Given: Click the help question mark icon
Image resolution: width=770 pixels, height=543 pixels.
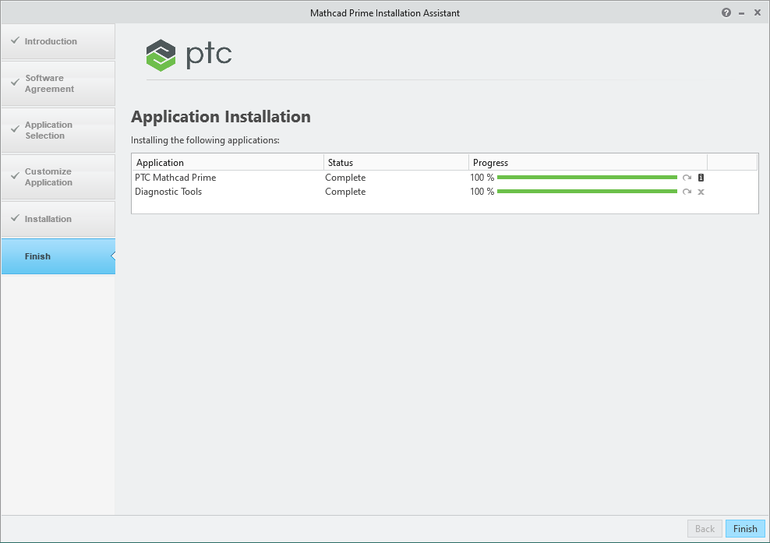Looking at the screenshot, I should [726, 12].
